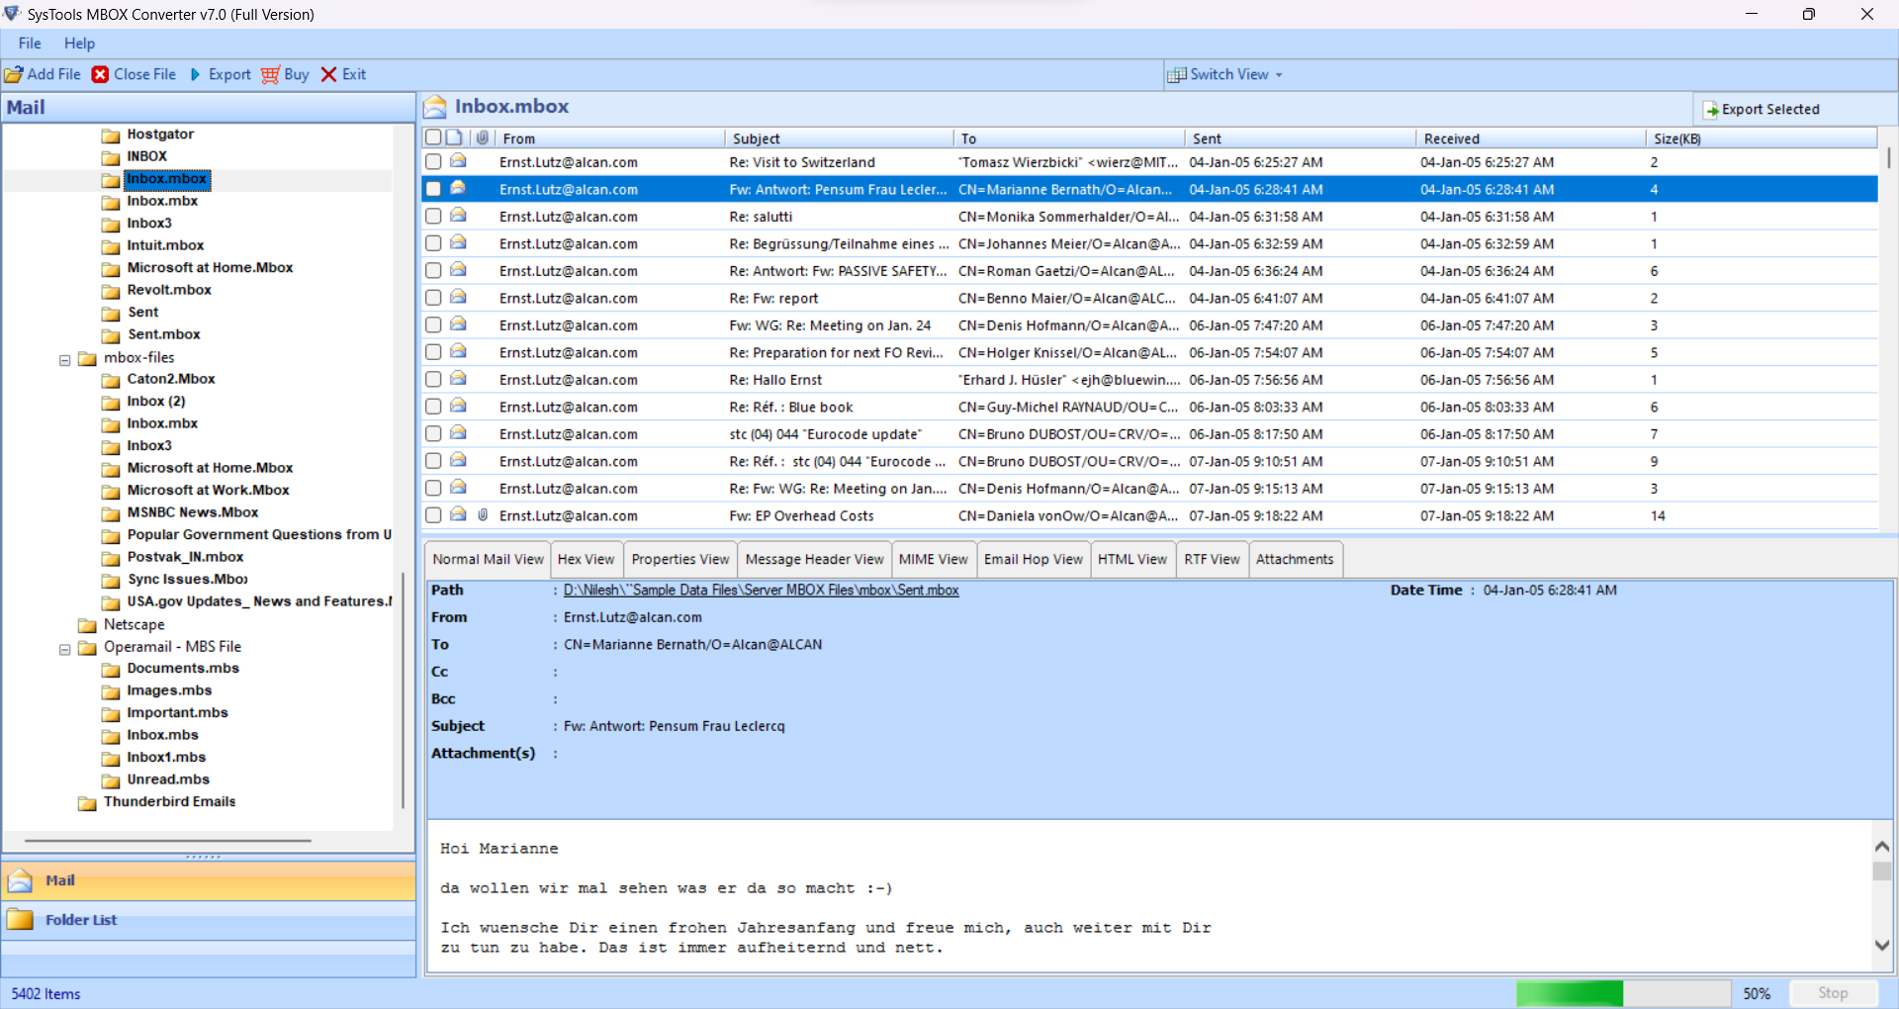This screenshot has width=1899, height=1009.
Task: Click the Close File red icon
Action: [x=100, y=74]
